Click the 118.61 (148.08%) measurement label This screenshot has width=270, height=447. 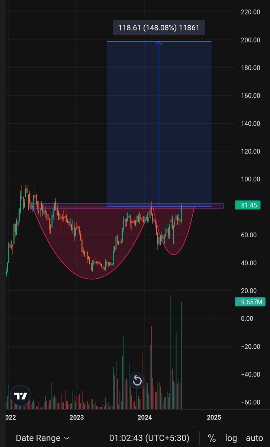159,28
